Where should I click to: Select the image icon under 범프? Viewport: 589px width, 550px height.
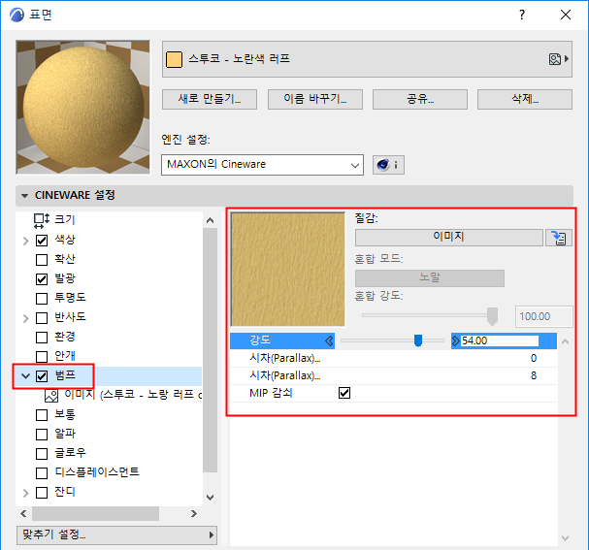click(51, 396)
